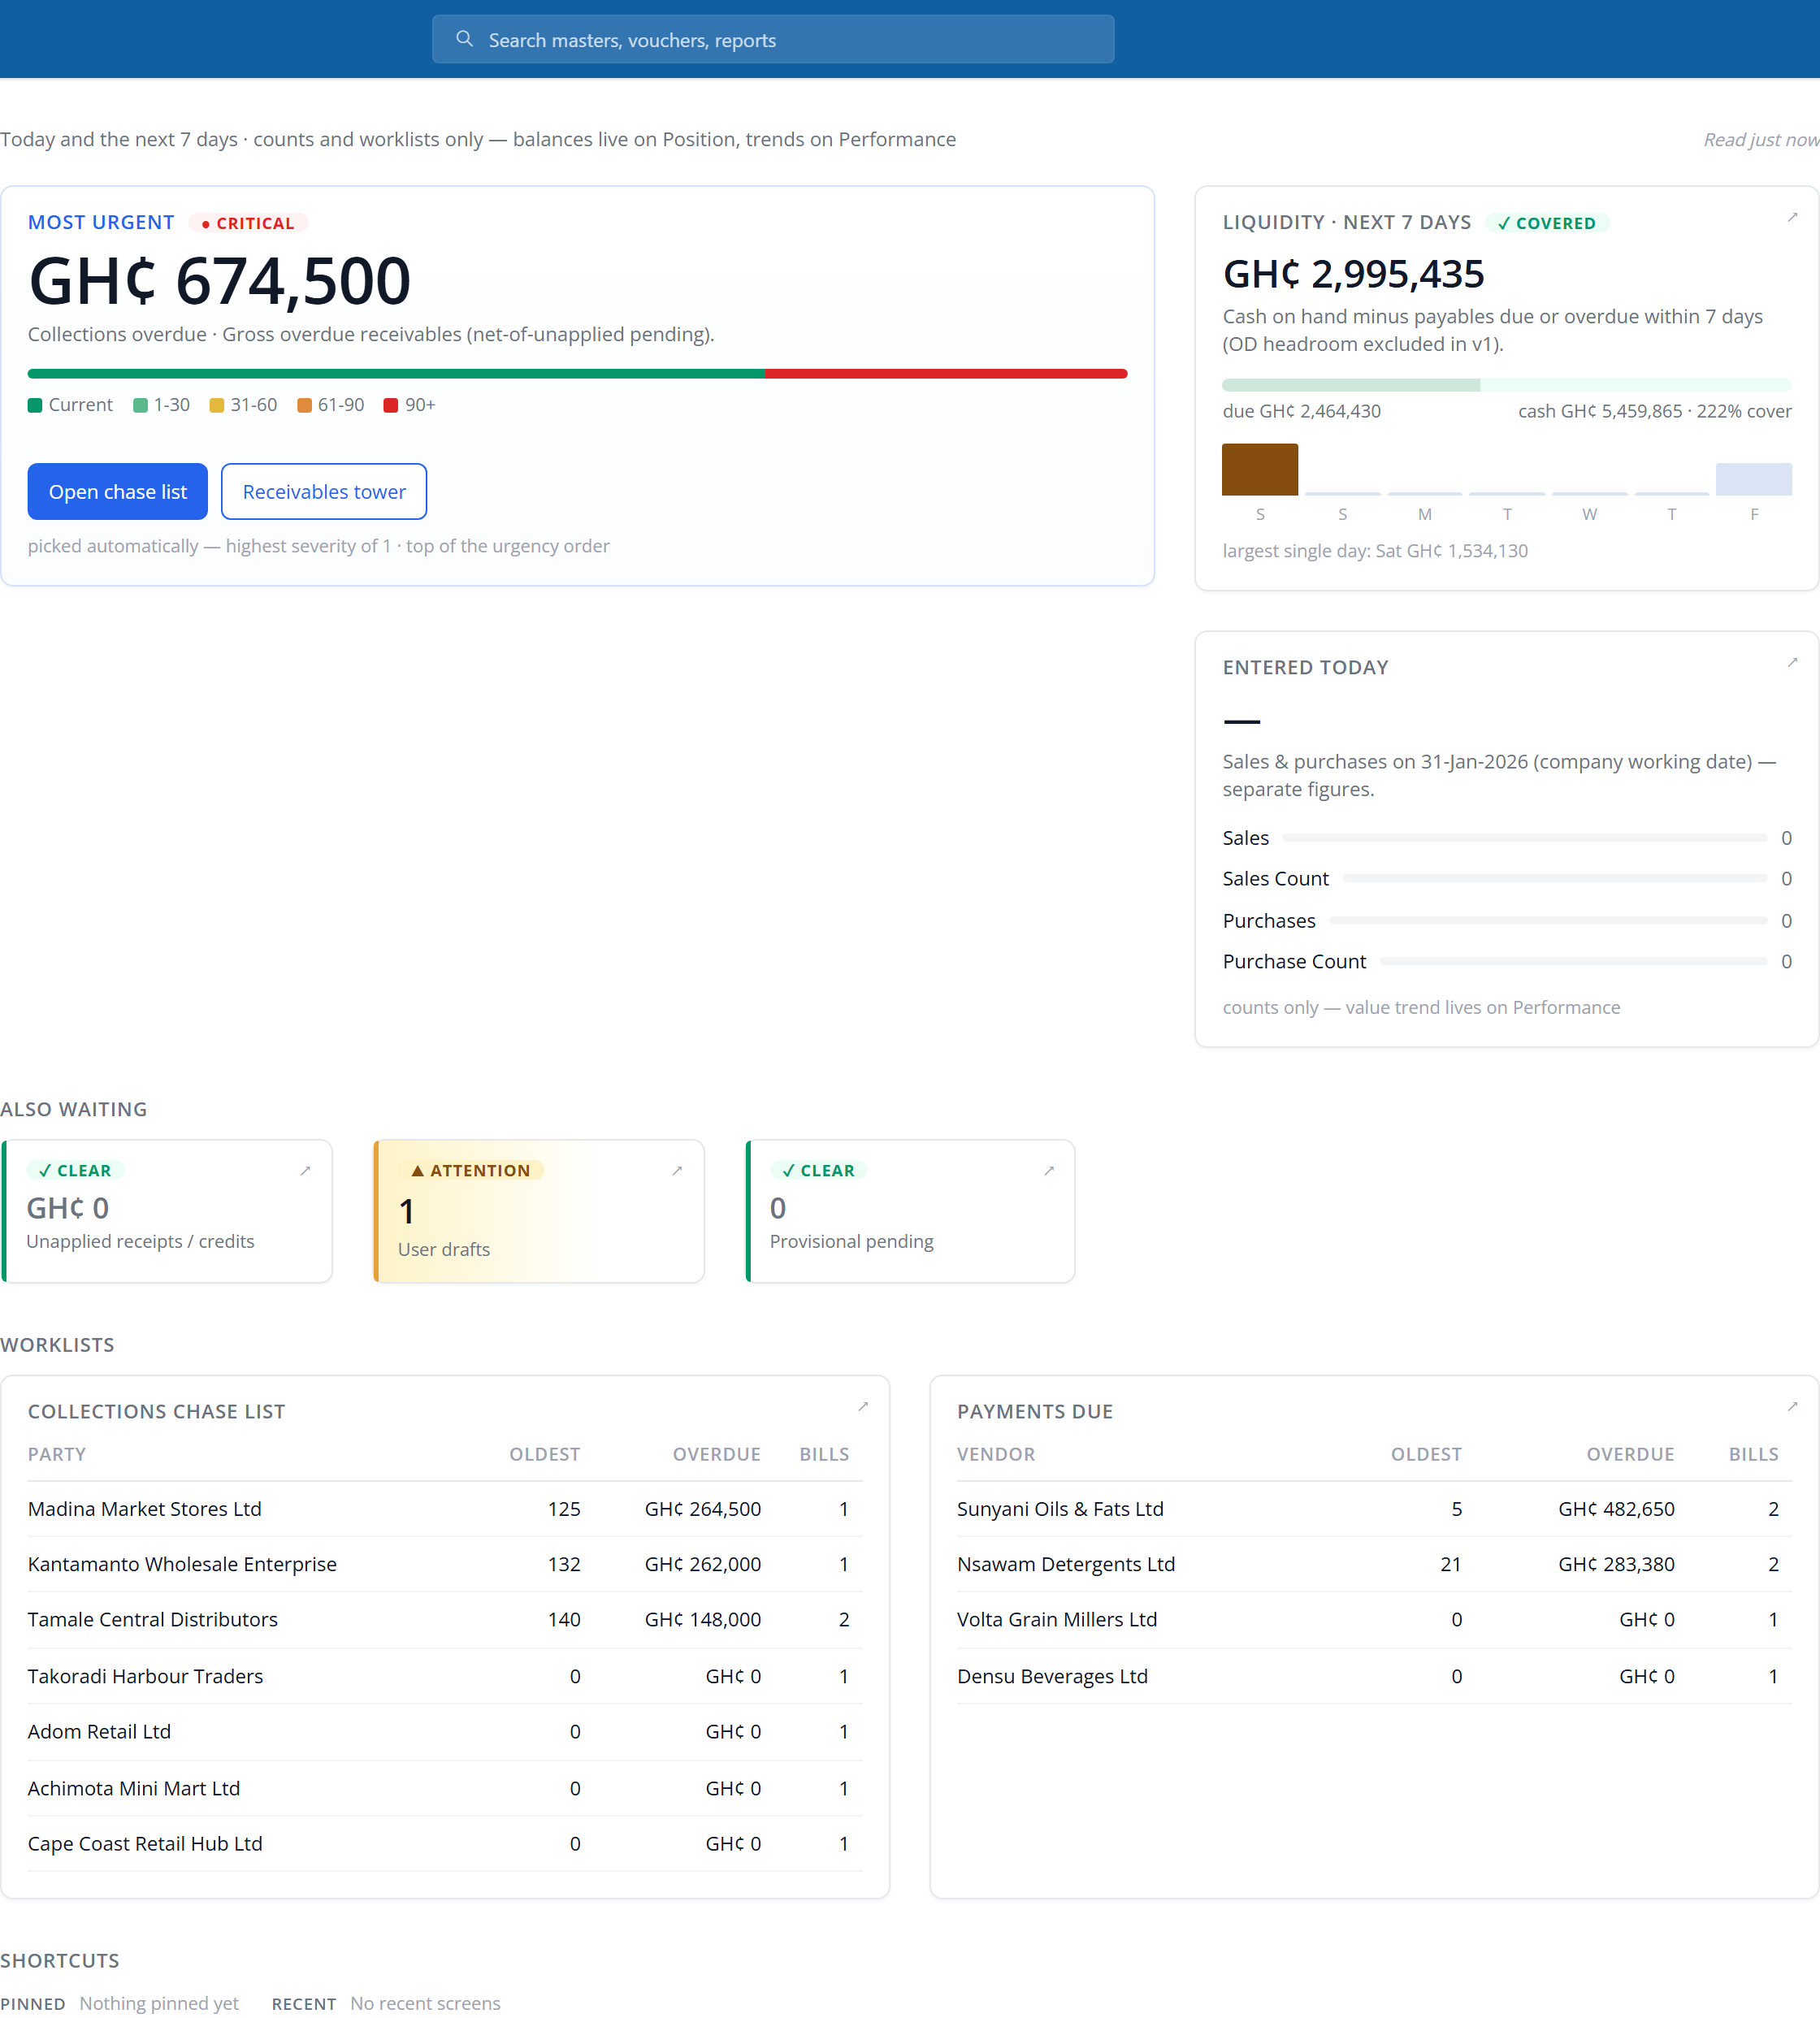
Task: Select Adom Retail Ltd row
Action: (445, 1731)
